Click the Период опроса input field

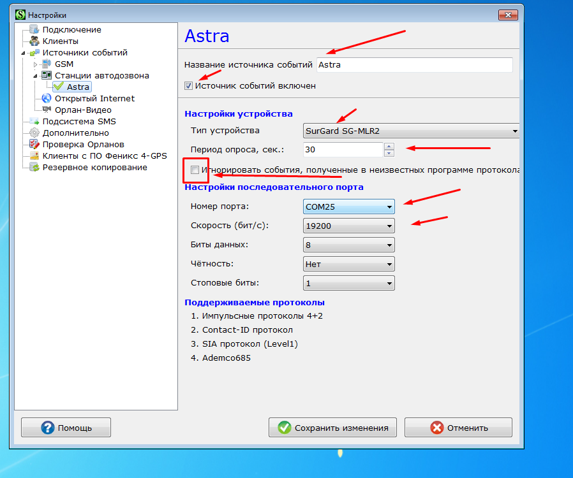pos(343,150)
